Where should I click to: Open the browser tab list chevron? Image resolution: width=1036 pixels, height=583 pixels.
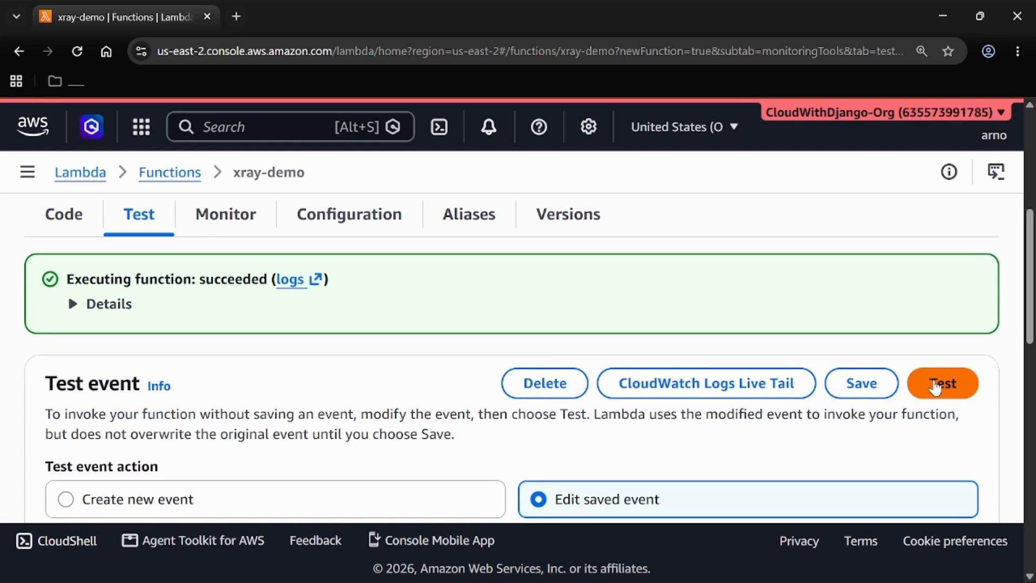pos(16,16)
